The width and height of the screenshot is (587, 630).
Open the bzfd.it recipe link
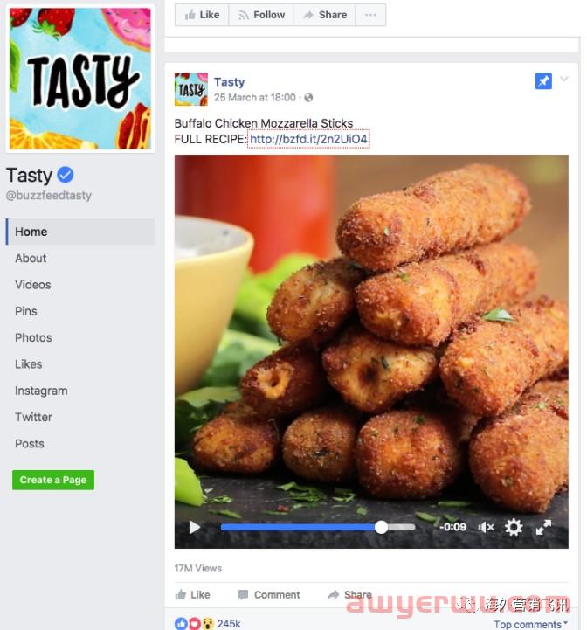pyautogui.click(x=308, y=139)
